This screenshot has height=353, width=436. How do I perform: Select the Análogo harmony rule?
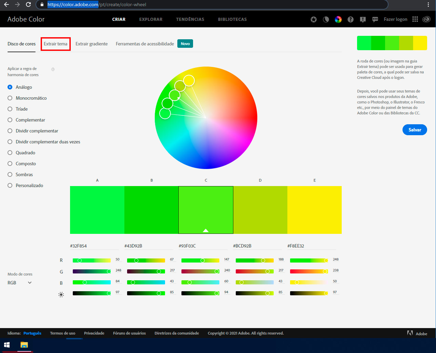(x=20, y=87)
